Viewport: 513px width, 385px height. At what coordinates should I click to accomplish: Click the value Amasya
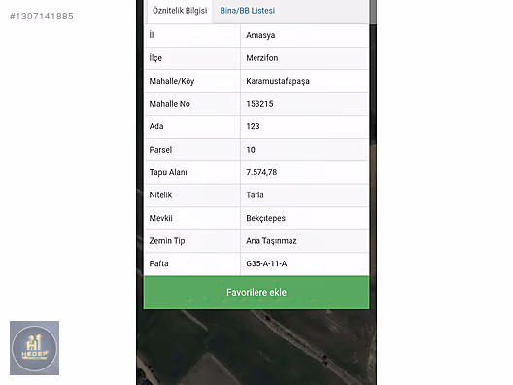tap(260, 35)
